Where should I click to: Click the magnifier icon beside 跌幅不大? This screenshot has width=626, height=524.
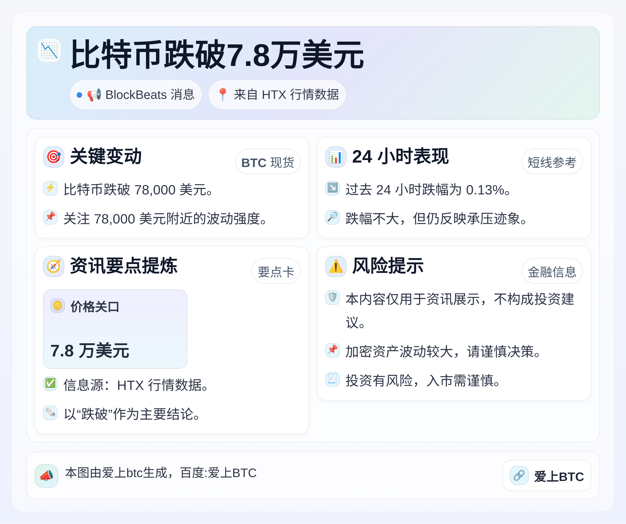(332, 217)
